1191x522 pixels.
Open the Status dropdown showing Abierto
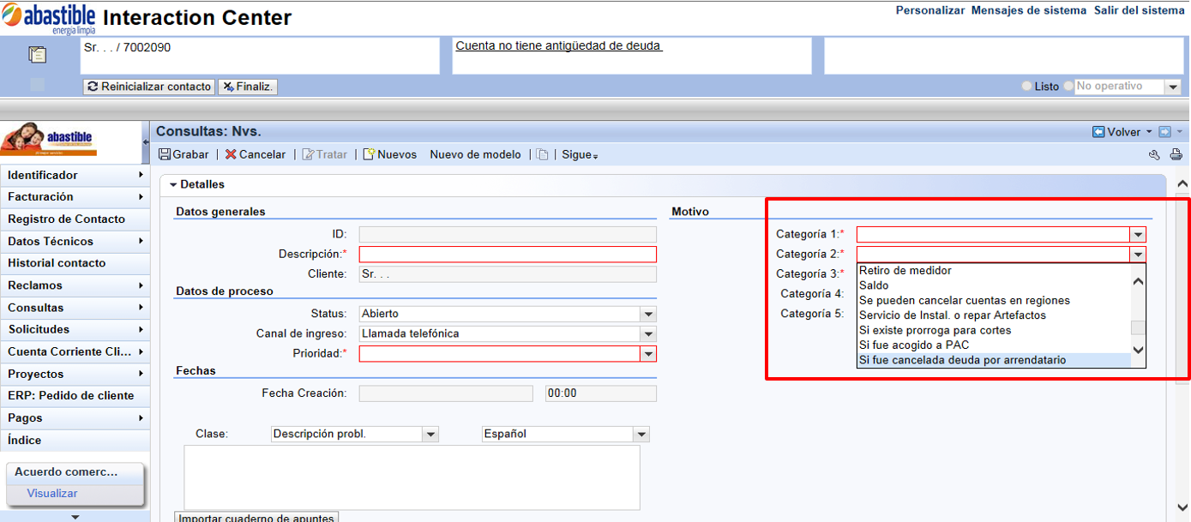(648, 315)
